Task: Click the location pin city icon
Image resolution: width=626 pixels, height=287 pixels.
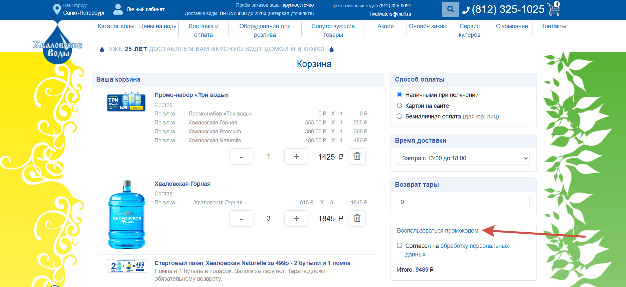Action: (57, 9)
